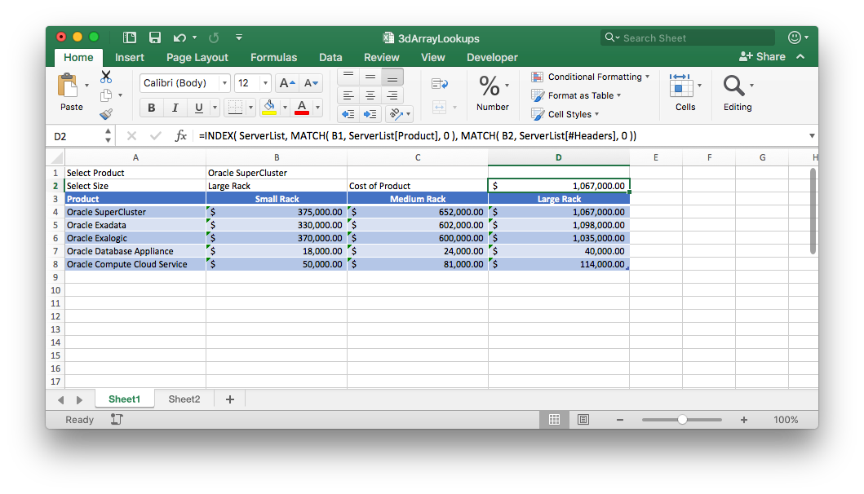Activate the Format Painter brush
The image size is (864, 494).
coord(106,114)
